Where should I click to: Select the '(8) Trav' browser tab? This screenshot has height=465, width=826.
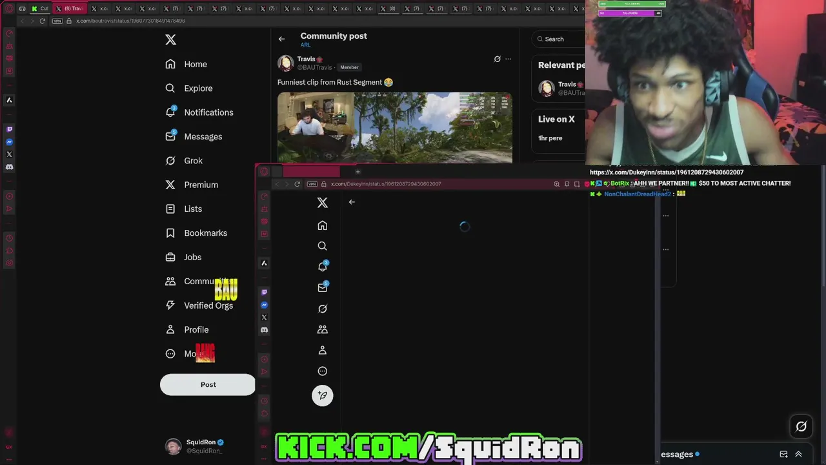coord(69,8)
